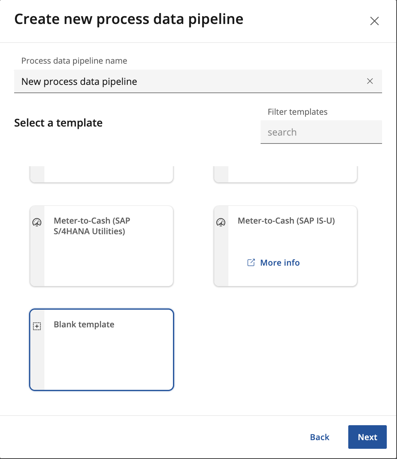This screenshot has height=459, width=397.
Task: Clear the pipeline name with the X icon
Action: click(370, 81)
